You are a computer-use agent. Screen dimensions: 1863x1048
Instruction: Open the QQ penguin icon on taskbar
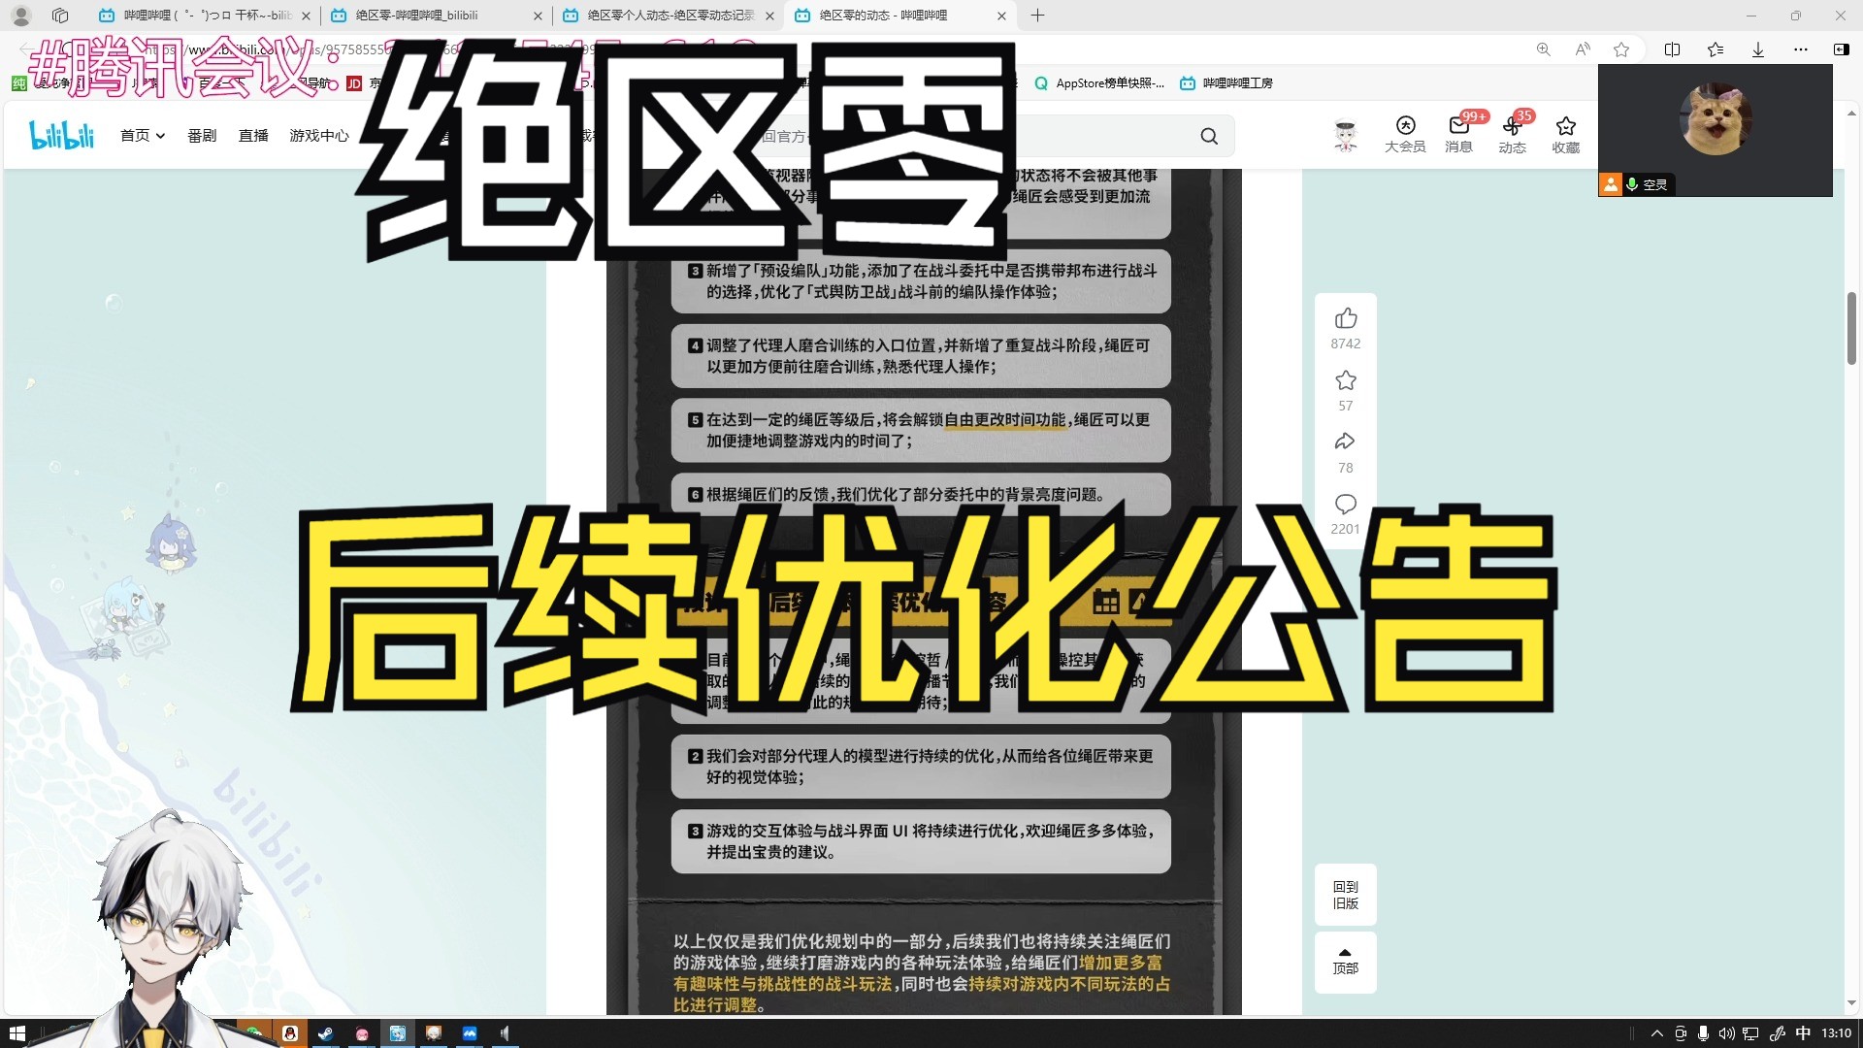[x=289, y=1033]
